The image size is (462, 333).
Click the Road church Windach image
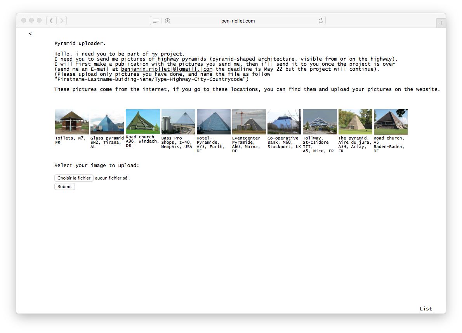[142, 121]
